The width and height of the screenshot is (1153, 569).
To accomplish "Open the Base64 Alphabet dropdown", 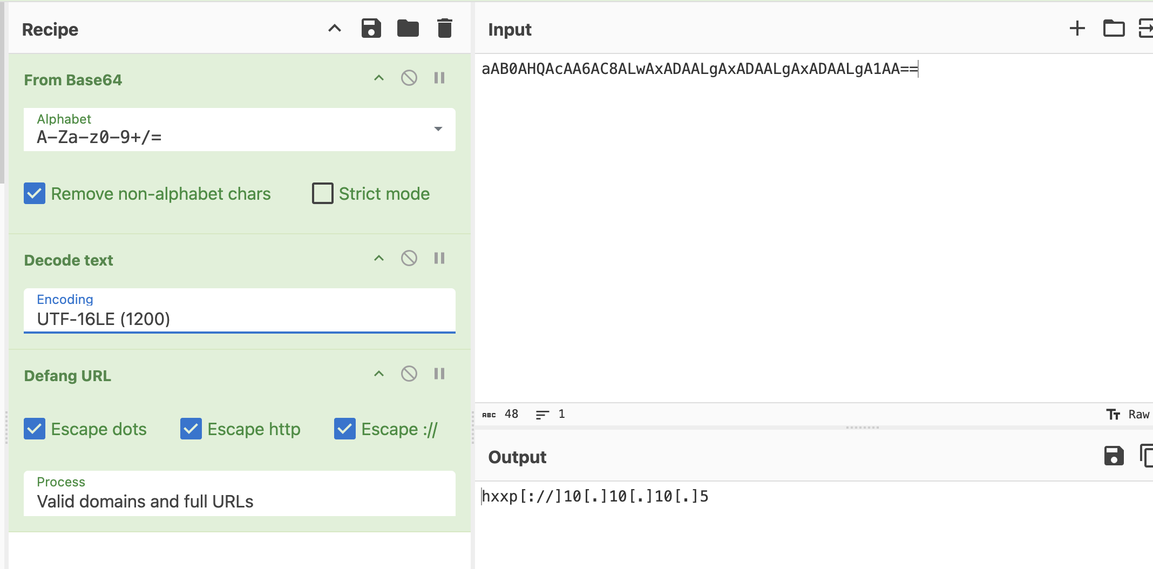I will point(240,130).
